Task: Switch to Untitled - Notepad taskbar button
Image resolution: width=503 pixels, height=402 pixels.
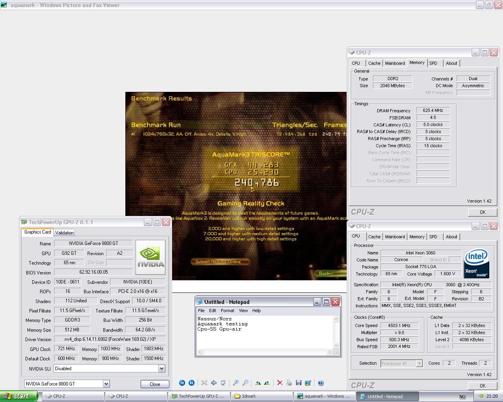Action: pos(387,396)
